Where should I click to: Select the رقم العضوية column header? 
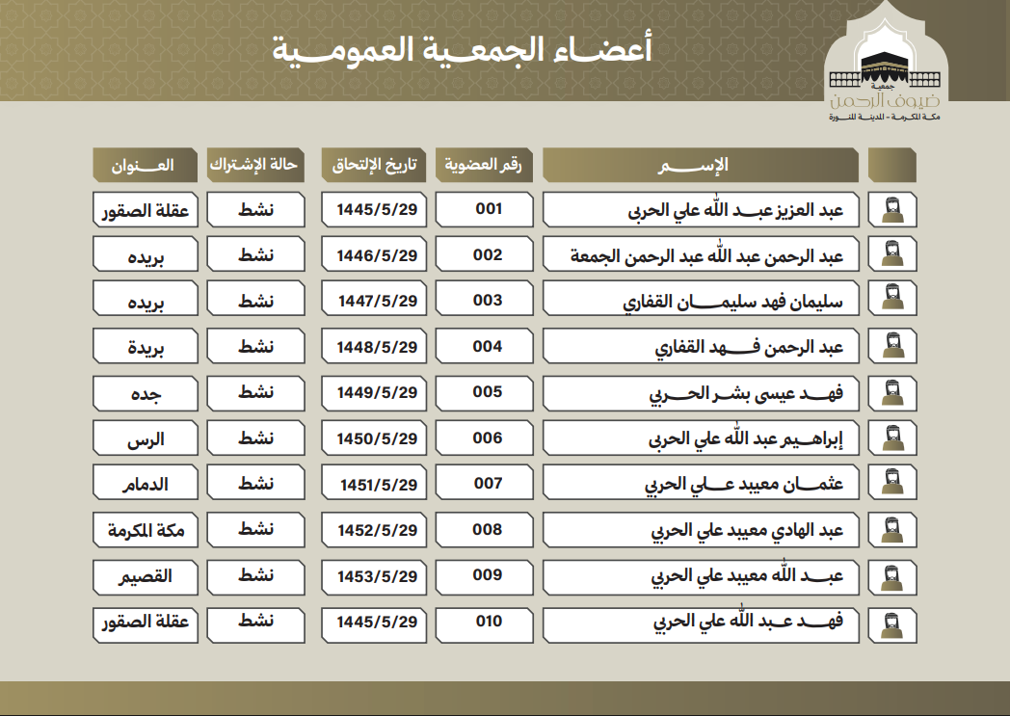(x=484, y=165)
